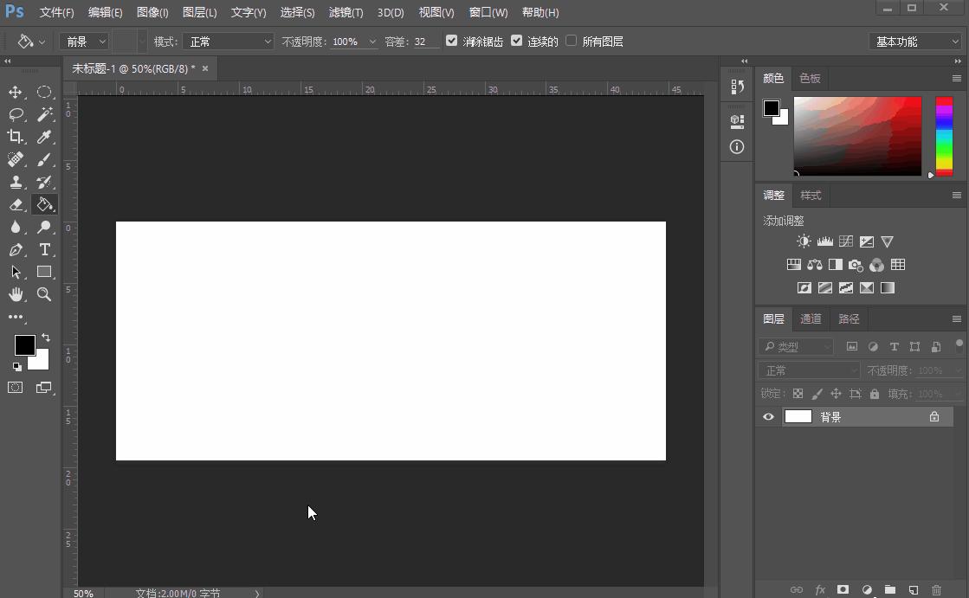The width and height of the screenshot is (969, 598).
Task: Select the Horizontal Type tool
Action: (x=44, y=249)
